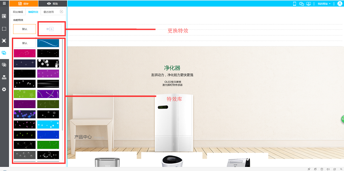
Task: Open the hamburger menu at top left
Action: [4, 3]
